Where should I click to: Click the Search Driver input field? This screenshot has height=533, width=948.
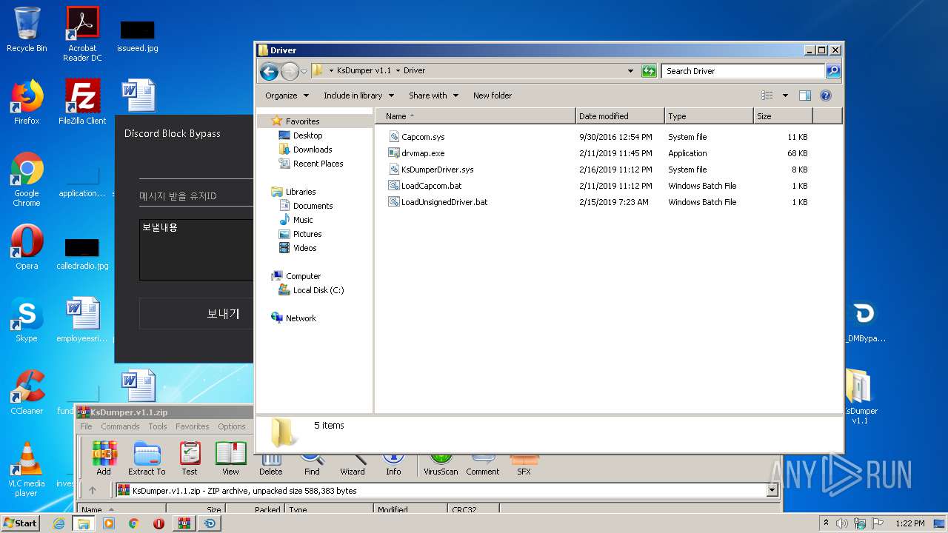click(x=743, y=71)
